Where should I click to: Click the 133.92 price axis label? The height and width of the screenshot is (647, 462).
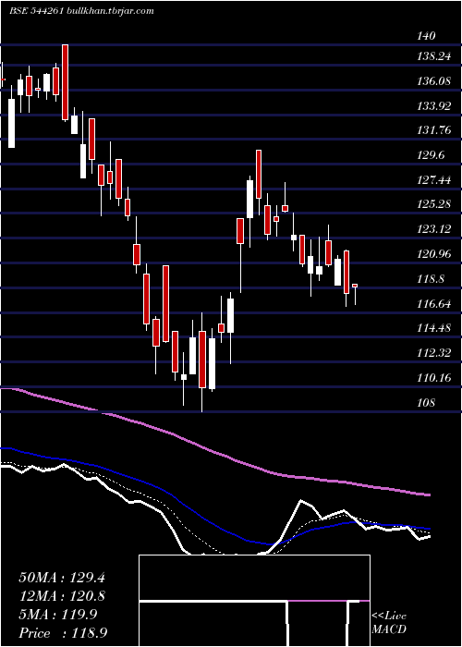(434, 106)
